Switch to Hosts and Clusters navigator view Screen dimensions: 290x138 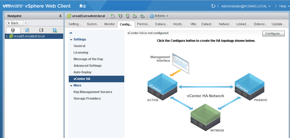tap(13, 30)
